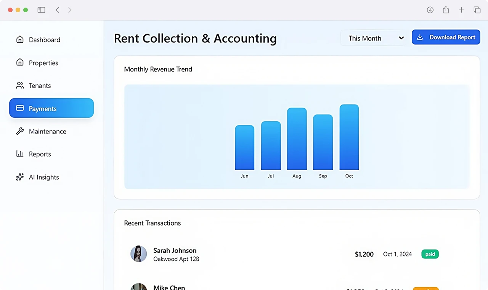Click the Payments credit card icon
The image size is (488, 290).
[x=20, y=108]
